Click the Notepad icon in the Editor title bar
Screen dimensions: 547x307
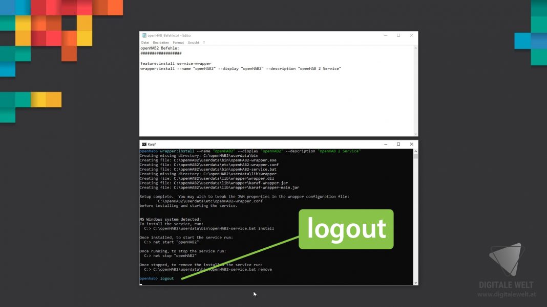[x=143, y=35]
